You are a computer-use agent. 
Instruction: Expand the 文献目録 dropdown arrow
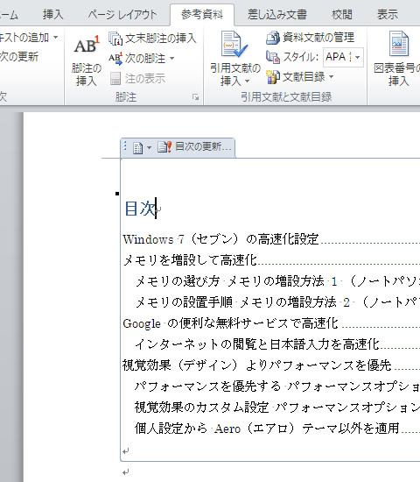tap(332, 76)
